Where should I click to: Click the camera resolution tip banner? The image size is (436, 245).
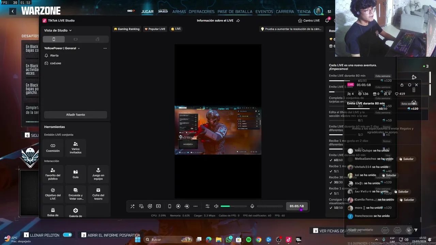click(x=291, y=29)
